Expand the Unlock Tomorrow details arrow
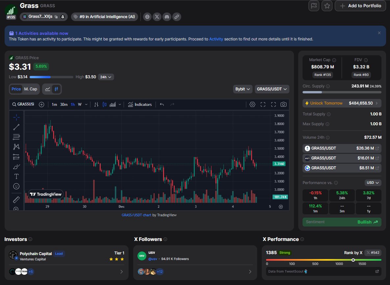Image resolution: width=390 pixels, height=285 pixels. coord(377,103)
